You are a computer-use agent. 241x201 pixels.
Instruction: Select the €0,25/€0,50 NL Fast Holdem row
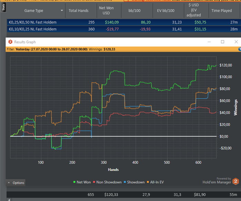coord(33,22)
